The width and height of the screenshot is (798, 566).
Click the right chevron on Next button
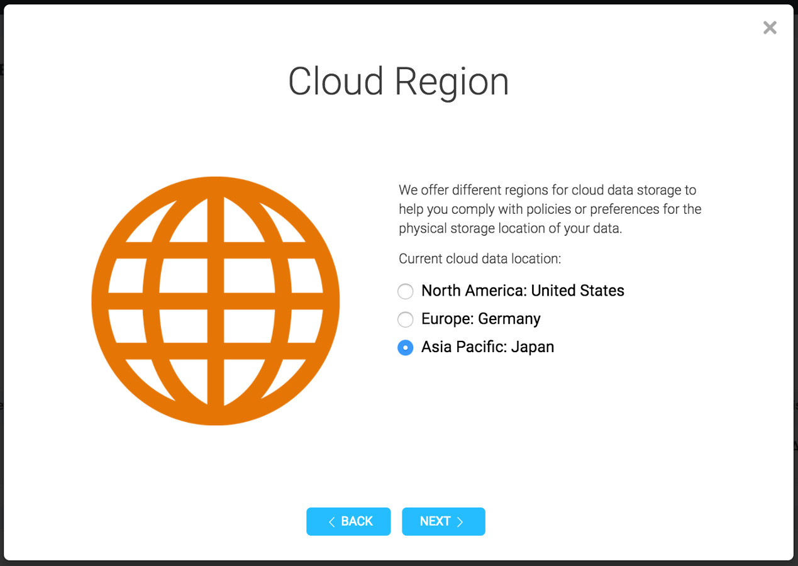460,521
